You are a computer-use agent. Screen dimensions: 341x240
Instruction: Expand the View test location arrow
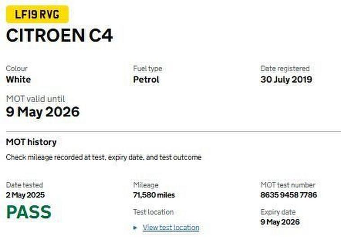pos(136,228)
